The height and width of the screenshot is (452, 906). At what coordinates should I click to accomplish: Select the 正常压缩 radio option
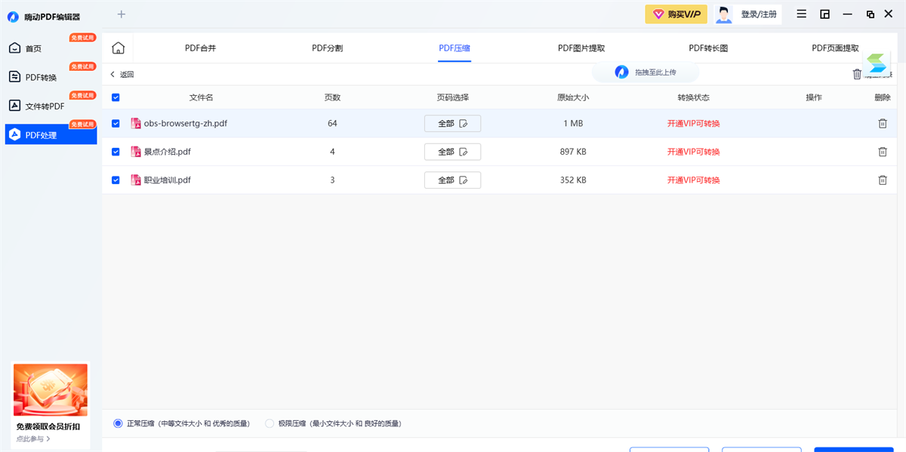tap(118, 423)
